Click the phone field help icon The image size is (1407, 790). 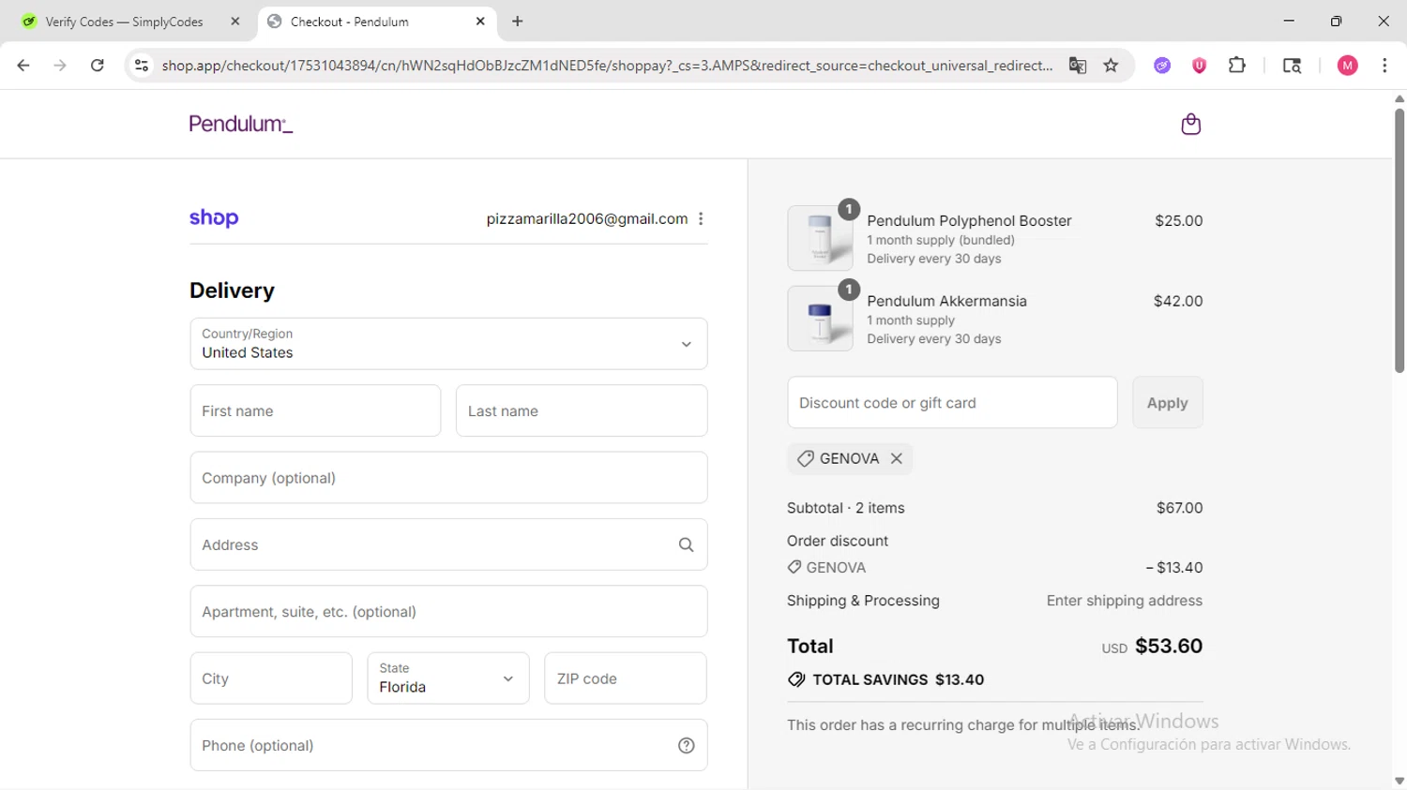point(686,746)
